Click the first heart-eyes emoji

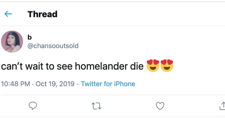click(153, 66)
